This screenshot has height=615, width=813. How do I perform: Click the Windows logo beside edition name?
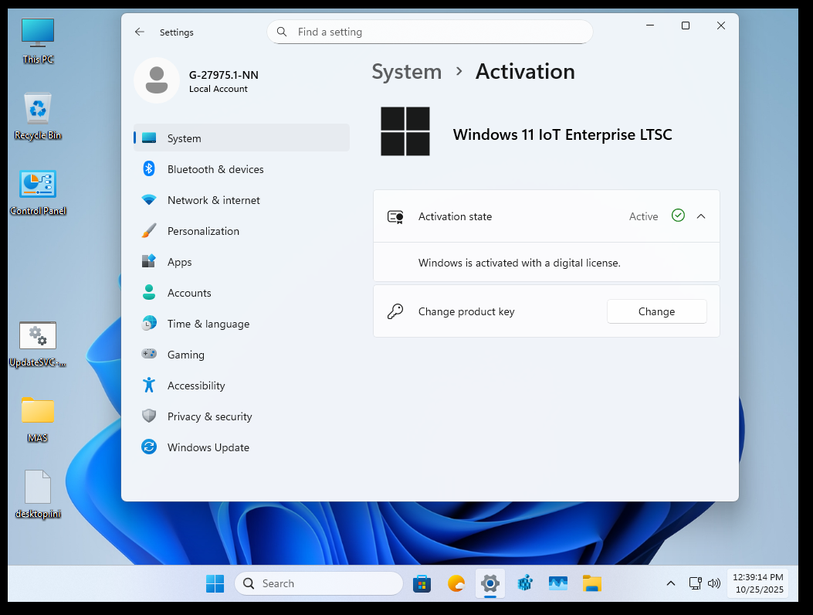click(405, 131)
